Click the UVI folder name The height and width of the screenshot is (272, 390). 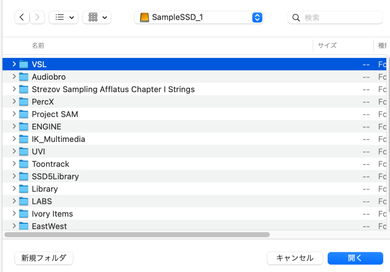coord(38,151)
